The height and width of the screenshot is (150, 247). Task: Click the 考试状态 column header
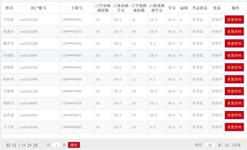pyautogui.click(x=199, y=8)
